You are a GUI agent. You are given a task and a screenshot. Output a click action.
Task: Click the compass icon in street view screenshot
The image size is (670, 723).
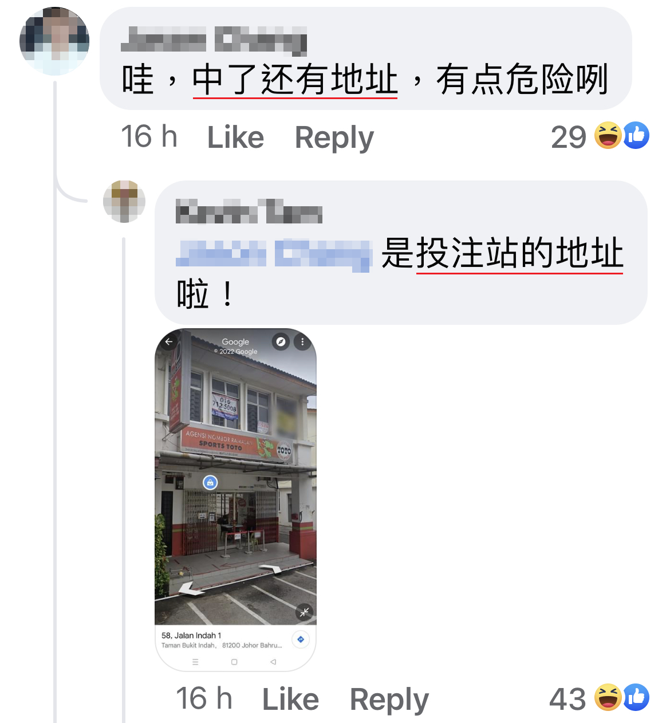[280, 342]
